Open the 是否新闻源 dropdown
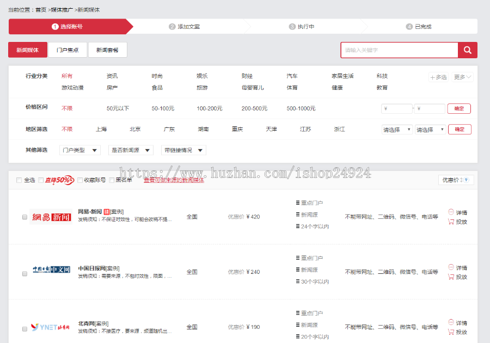490x343 pixels. coord(131,150)
